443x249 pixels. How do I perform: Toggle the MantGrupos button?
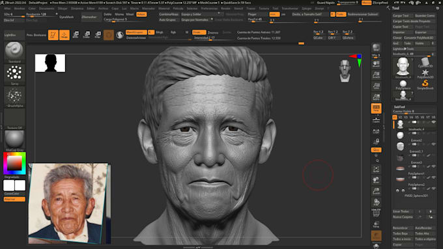tap(136, 33)
